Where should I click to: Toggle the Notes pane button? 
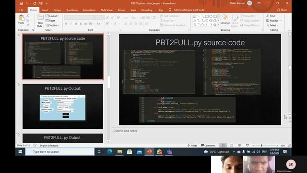point(192,146)
